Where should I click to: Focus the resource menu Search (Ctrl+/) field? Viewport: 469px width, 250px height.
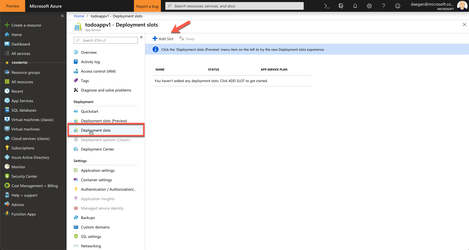(106, 40)
